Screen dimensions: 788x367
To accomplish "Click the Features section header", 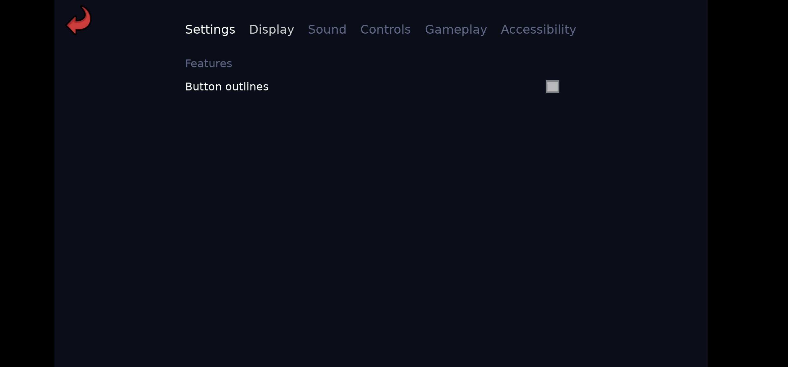I will (208, 63).
